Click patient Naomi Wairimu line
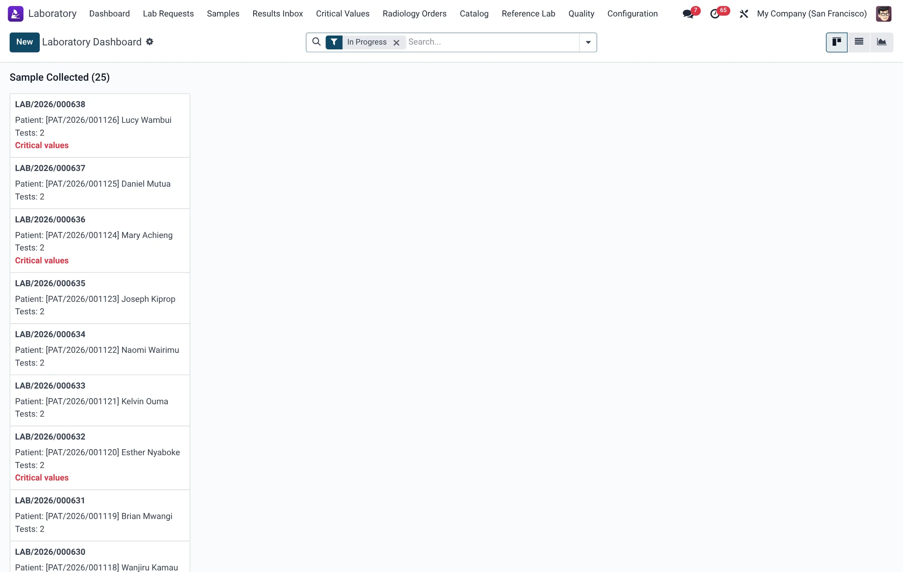The height and width of the screenshot is (572, 903). [x=97, y=350]
